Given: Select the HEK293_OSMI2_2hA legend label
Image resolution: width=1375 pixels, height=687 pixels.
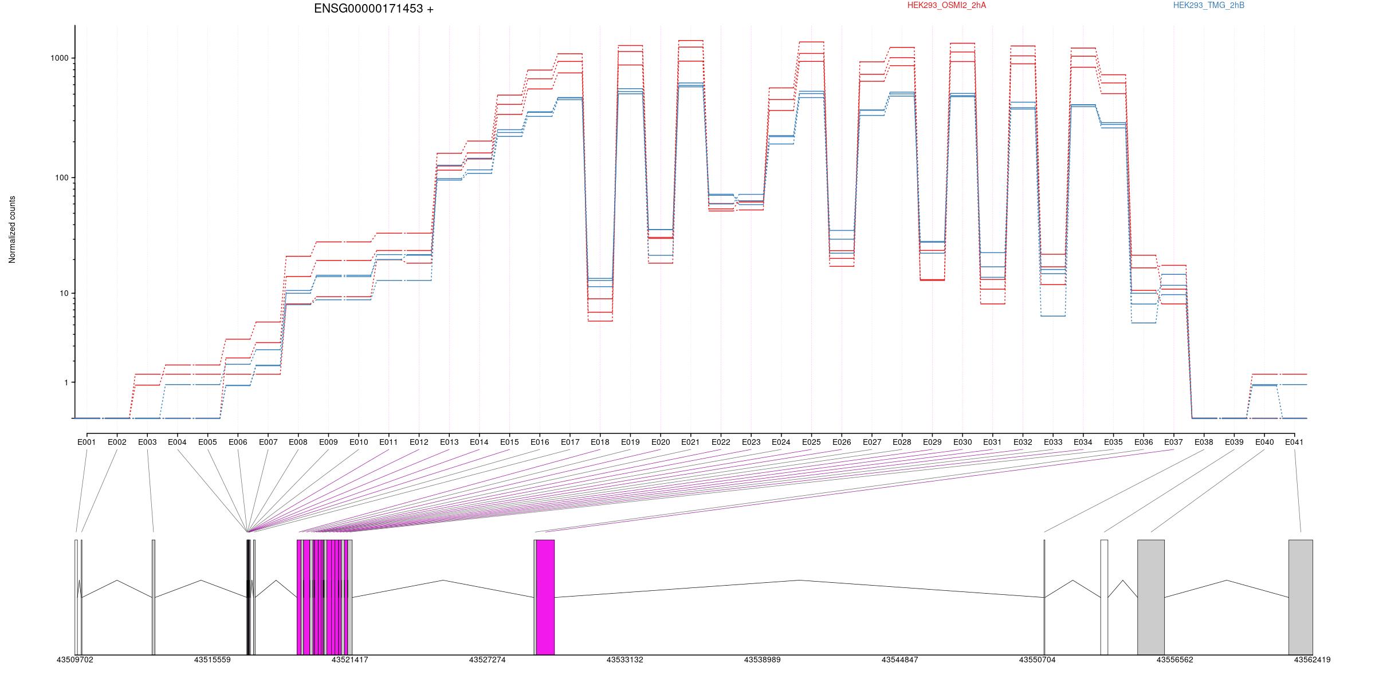Looking at the screenshot, I should pyautogui.click(x=946, y=5).
